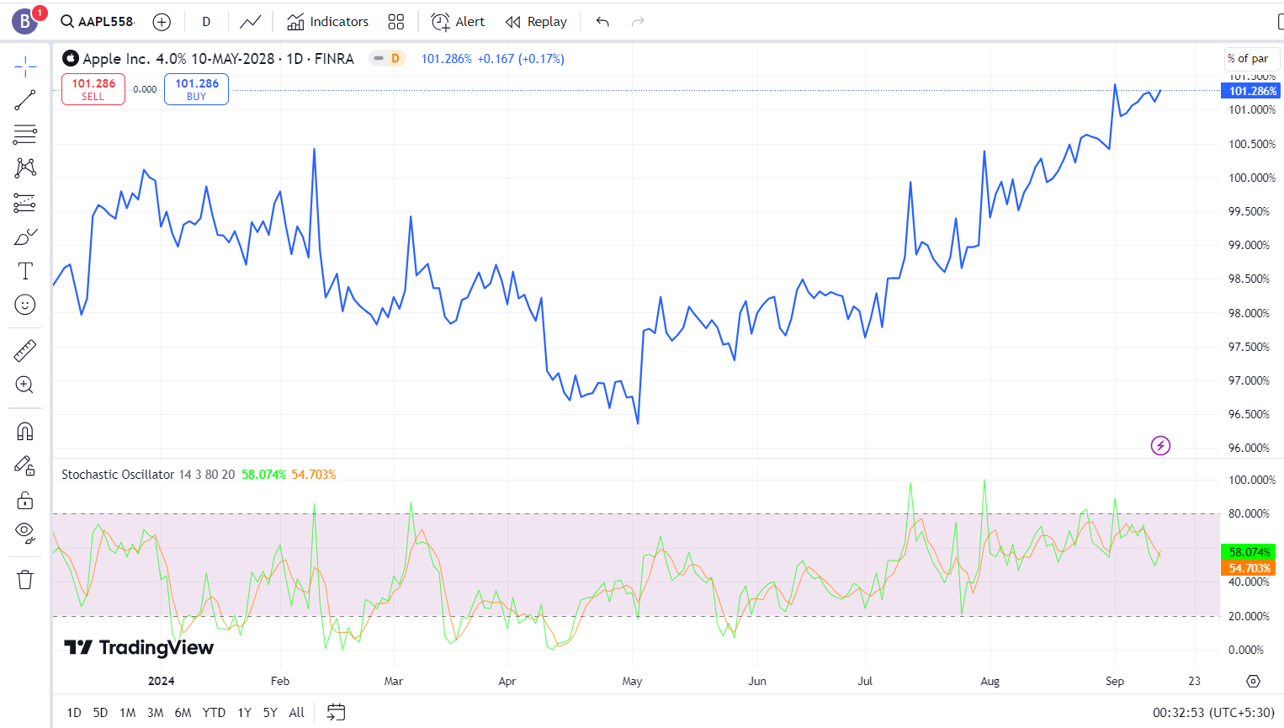Viewport: 1284px width, 728px height.
Task: Click the 101.286% current price label
Action: (1250, 91)
